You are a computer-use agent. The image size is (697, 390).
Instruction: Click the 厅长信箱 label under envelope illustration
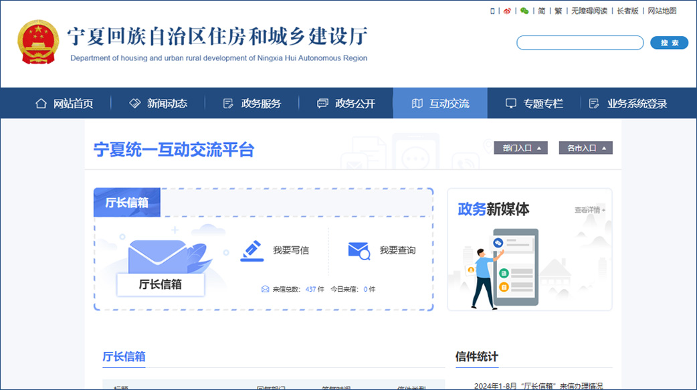coord(161,284)
